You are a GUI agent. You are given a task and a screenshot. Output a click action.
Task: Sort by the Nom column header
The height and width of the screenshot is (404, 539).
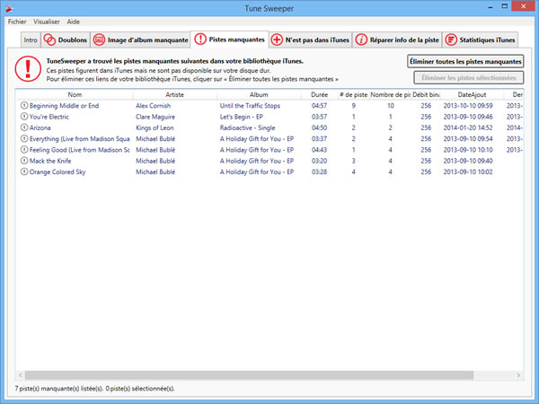[x=75, y=94]
